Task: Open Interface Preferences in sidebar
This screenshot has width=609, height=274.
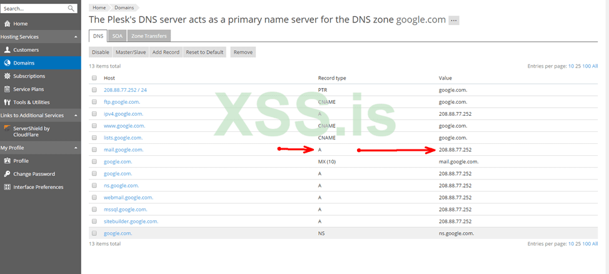Action: click(x=38, y=187)
